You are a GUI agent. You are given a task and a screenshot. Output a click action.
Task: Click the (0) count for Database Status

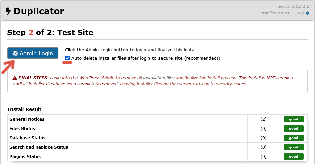click(264, 138)
